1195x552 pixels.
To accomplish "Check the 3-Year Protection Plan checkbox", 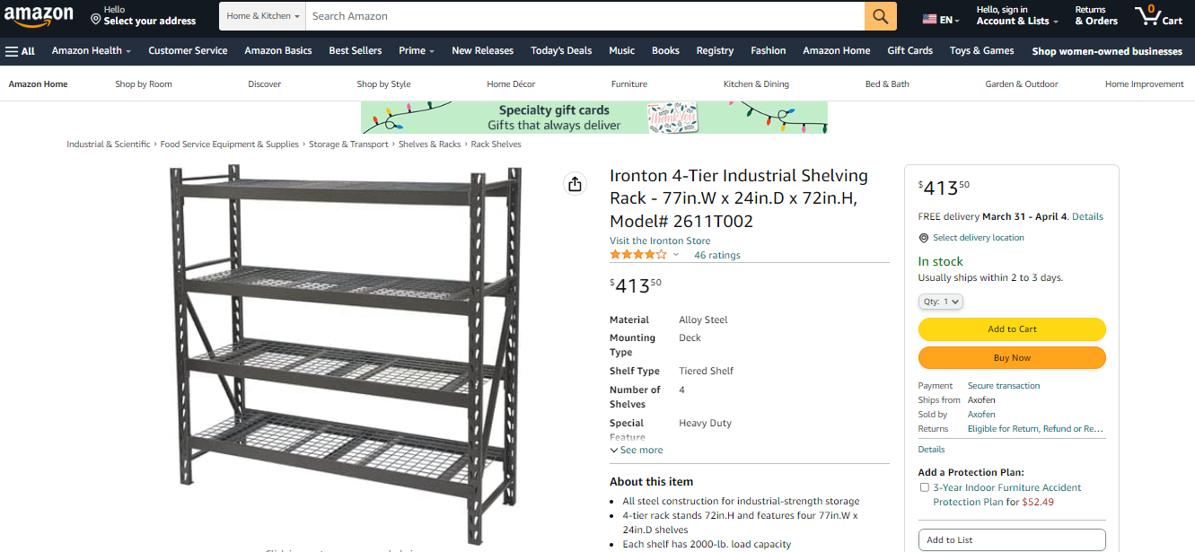I will pyautogui.click(x=925, y=487).
